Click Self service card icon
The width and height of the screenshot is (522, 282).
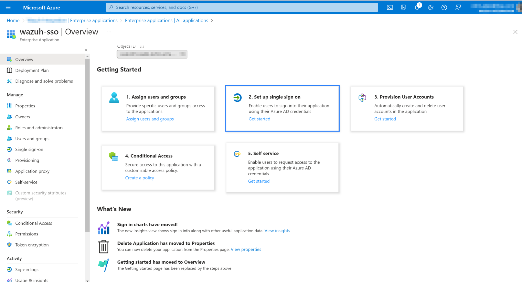click(x=237, y=154)
